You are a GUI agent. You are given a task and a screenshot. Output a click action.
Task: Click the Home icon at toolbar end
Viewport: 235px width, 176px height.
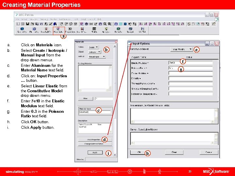(214, 24)
